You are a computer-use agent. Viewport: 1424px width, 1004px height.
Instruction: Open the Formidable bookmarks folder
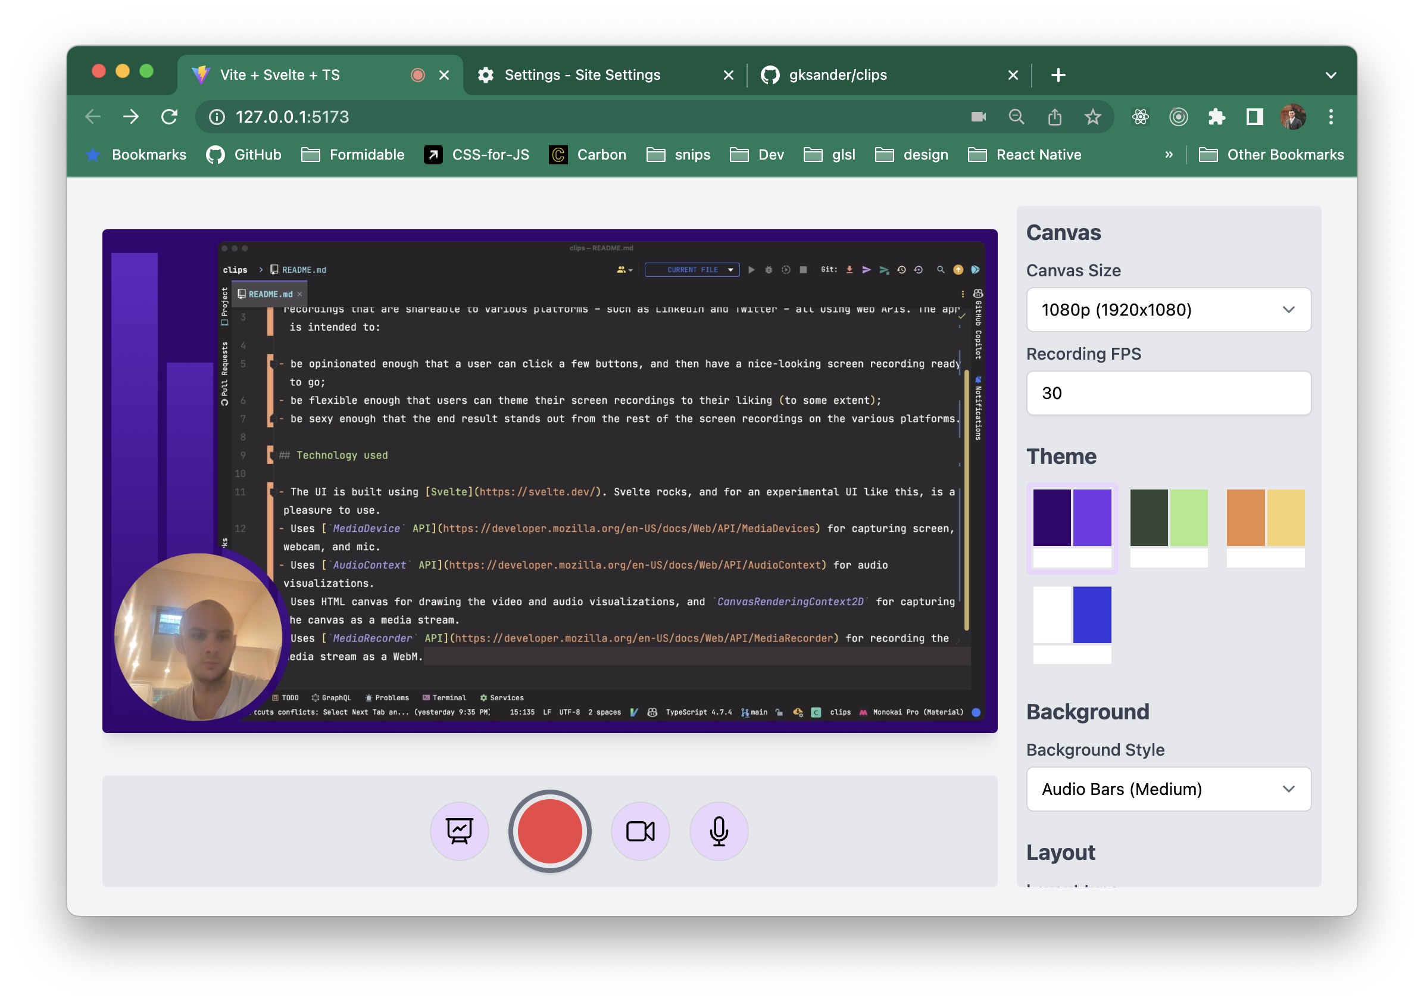point(353,154)
